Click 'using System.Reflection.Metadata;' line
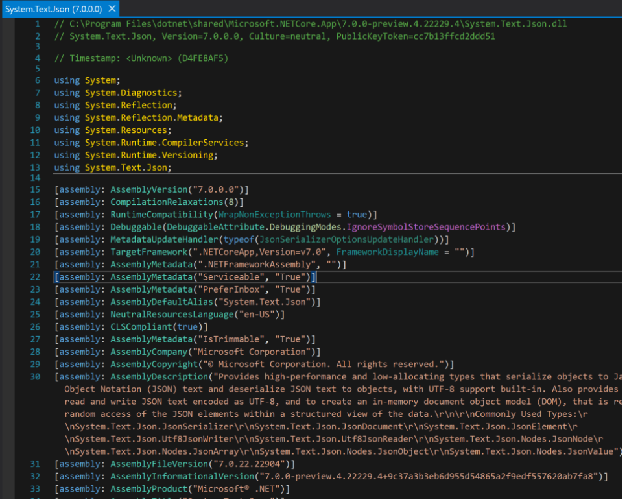This screenshot has height=504, width=627. [x=139, y=119]
